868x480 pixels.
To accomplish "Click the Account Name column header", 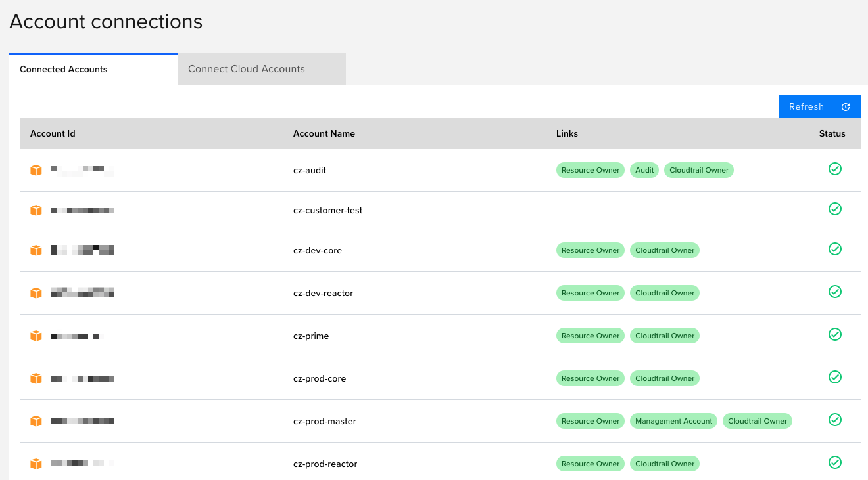I will click(x=324, y=133).
